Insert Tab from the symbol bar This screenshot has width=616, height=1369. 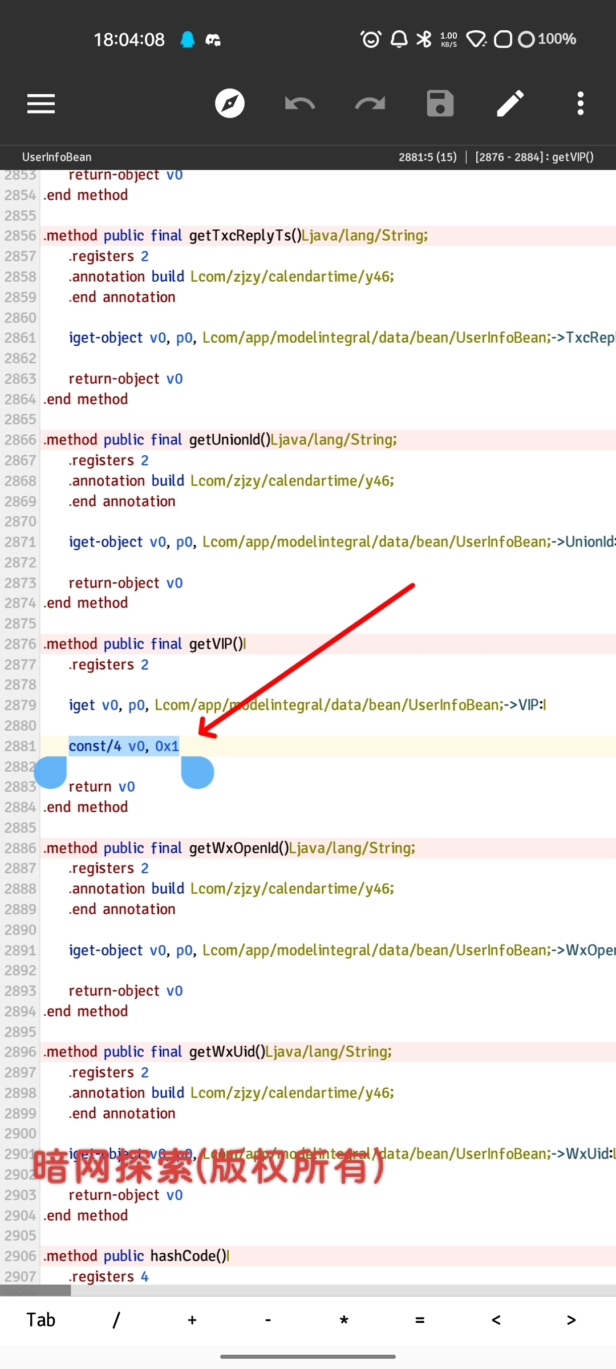point(41,1320)
